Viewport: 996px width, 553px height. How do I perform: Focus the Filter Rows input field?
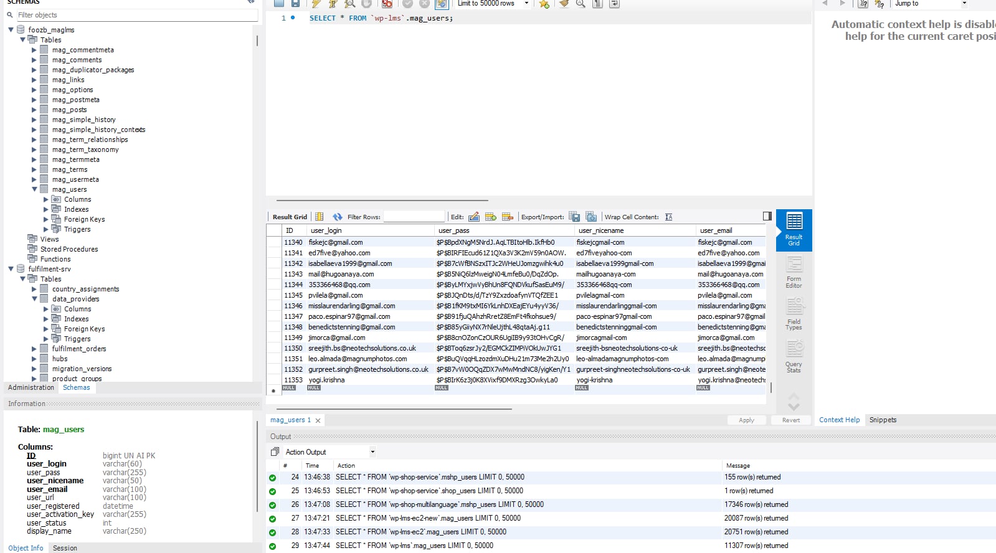click(x=414, y=217)
